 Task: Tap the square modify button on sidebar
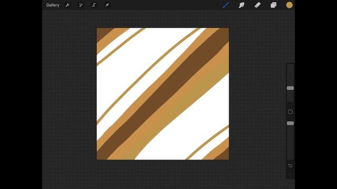tap(290, 112)
